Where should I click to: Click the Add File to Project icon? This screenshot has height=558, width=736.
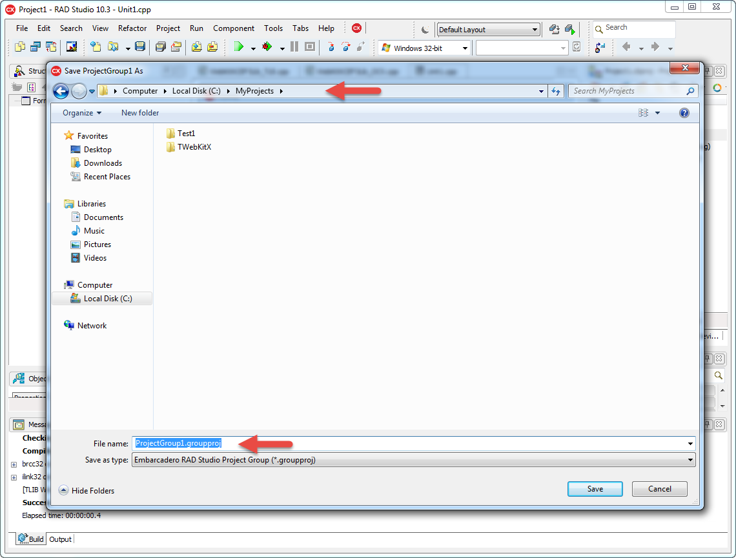[197, 47]
